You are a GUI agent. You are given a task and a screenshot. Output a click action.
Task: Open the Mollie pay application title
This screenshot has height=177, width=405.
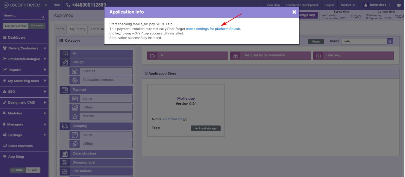click(x=186, y=99)
